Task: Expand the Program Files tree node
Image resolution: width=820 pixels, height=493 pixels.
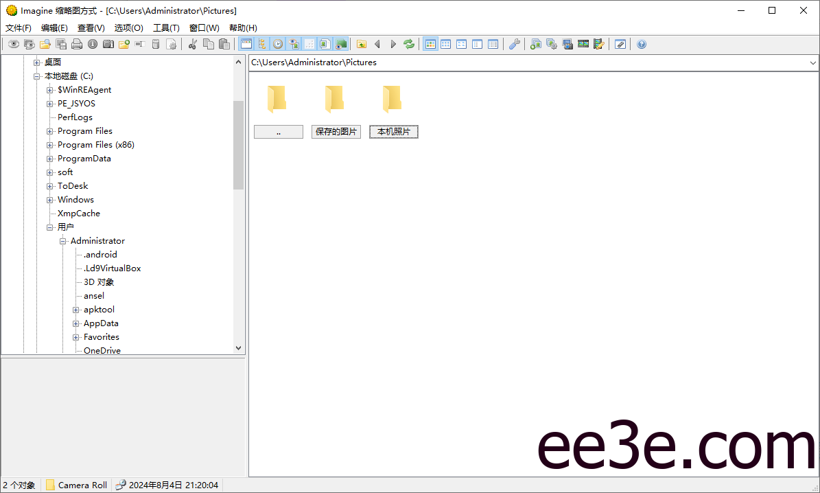Action: 50,131
